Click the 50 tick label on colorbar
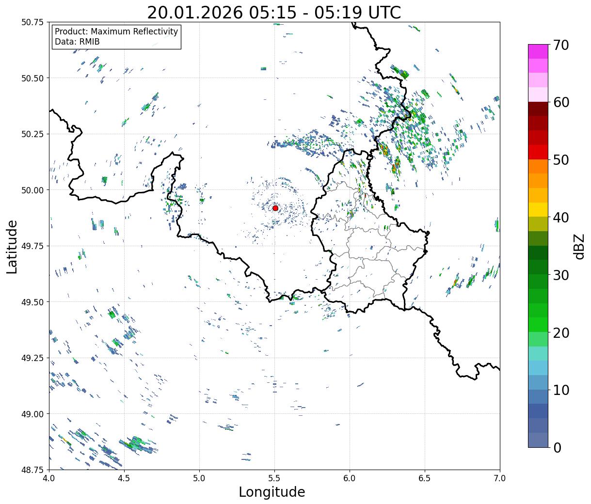Viewport: 591px width, 504px height. click(x=561, y=160)
